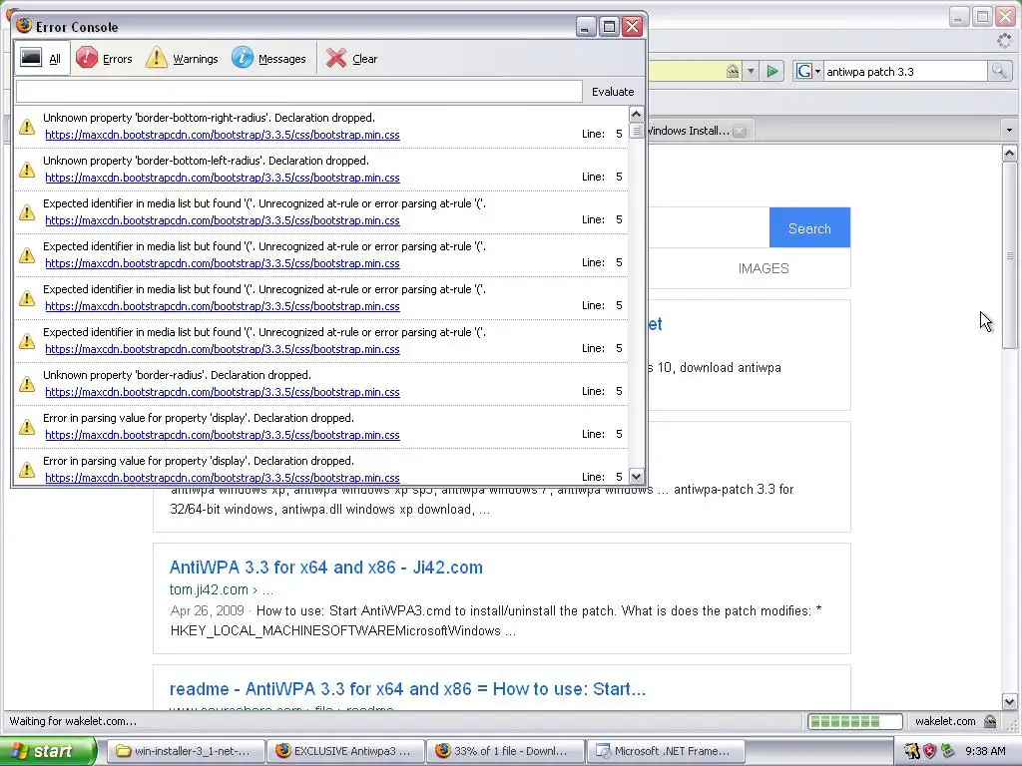Switch to the IMAGES results tab
Image resolution: width=1022 pixels, height=766 pixels.
click(x=764, y=268)
